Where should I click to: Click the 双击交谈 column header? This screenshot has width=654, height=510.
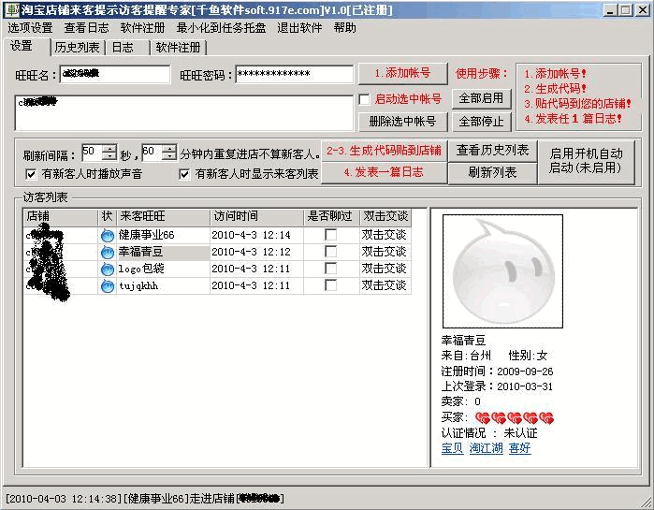385,217
